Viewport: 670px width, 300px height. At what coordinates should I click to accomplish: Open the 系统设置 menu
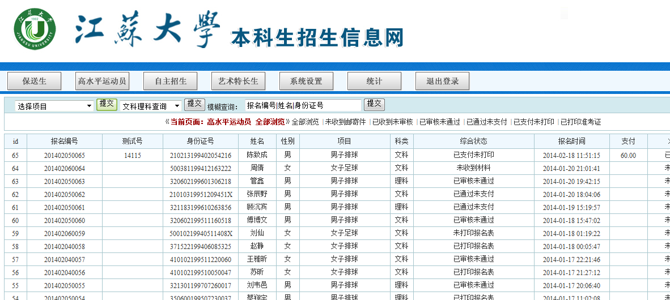pos(306,81)
